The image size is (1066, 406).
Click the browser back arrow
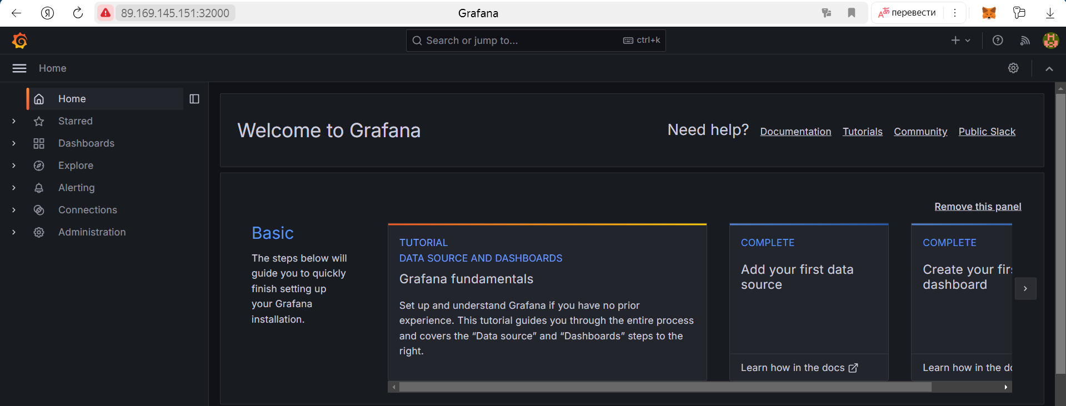16,13
